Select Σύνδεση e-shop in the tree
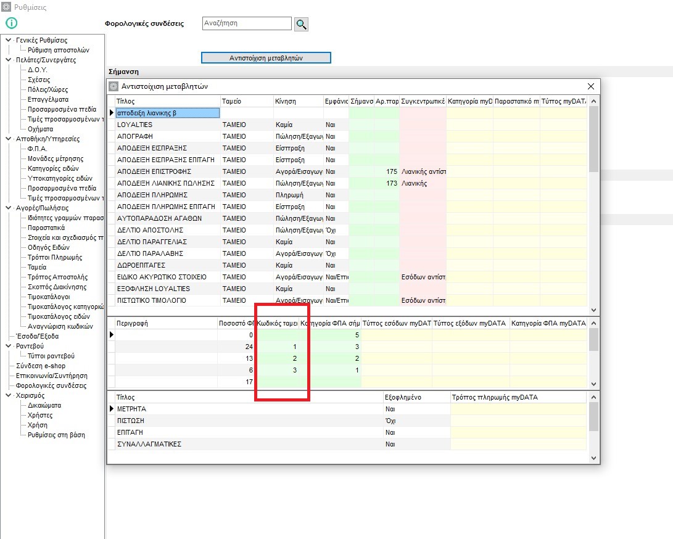The height and width of the screenshot is (539, 673). coord(42,366)
